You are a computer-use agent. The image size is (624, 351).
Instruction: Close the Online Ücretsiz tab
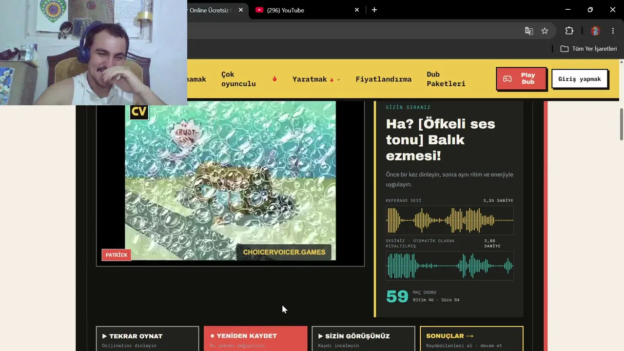241,10
